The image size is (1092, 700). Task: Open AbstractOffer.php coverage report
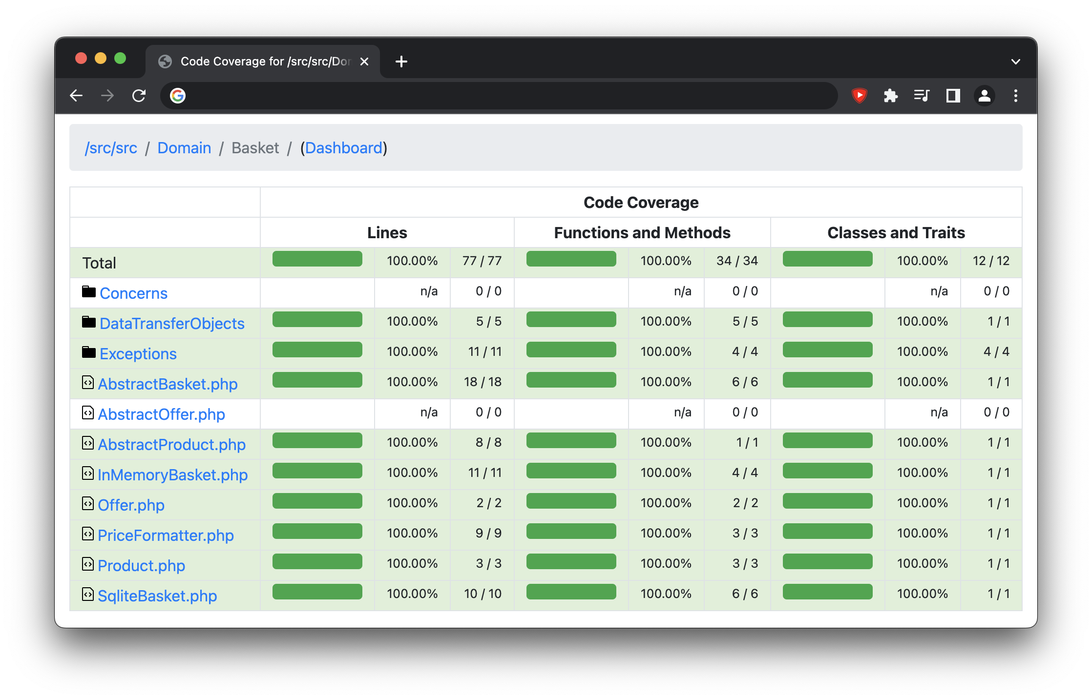click(x=161, y=414)
